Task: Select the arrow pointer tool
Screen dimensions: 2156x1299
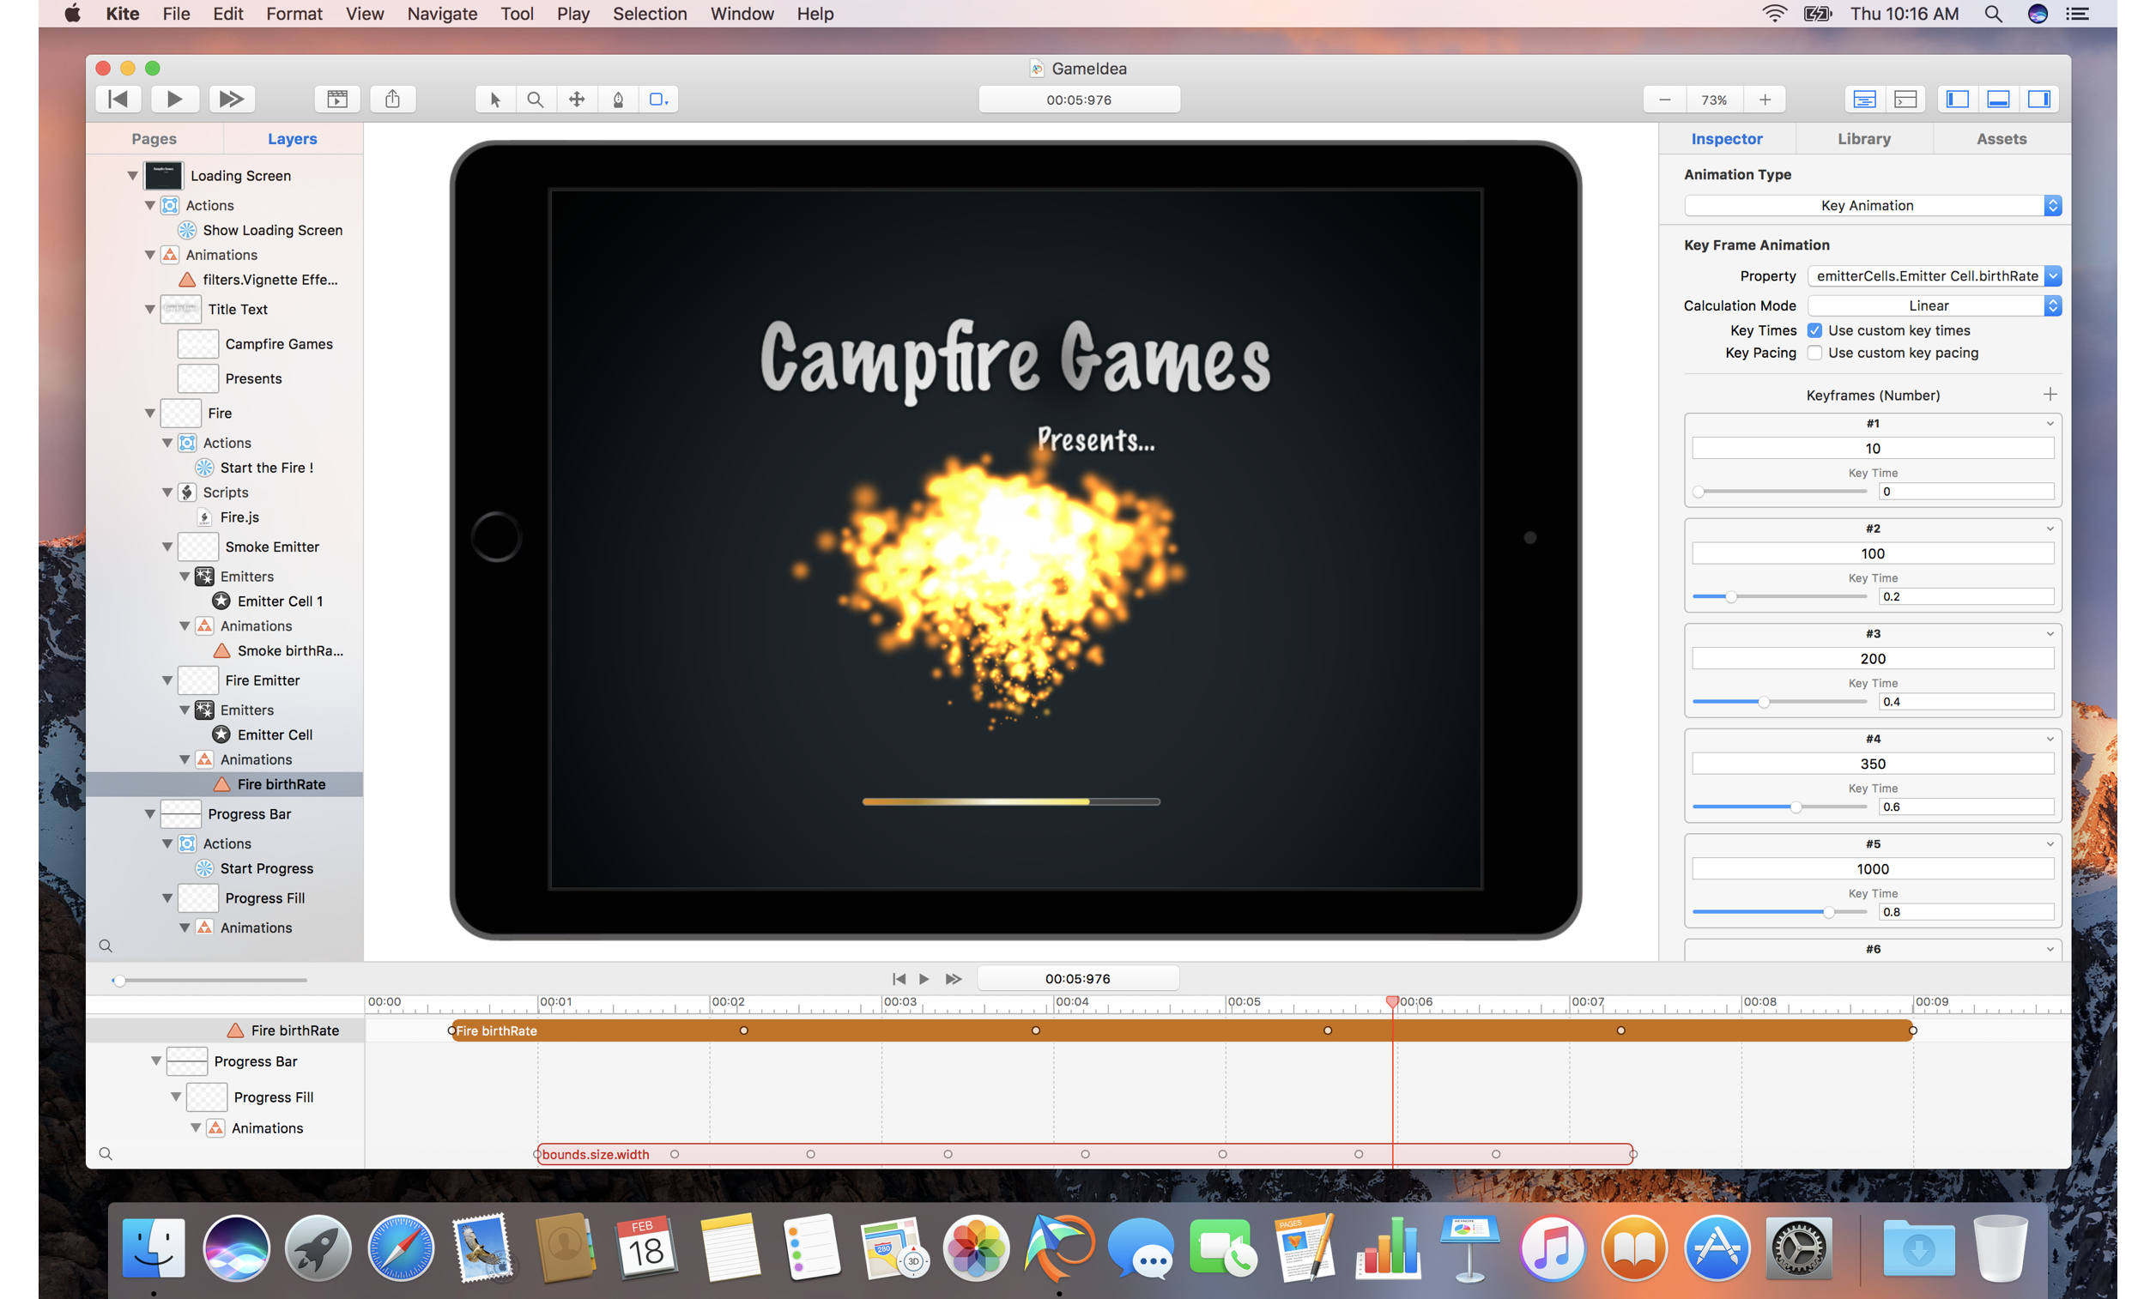Action: point(495,100)
